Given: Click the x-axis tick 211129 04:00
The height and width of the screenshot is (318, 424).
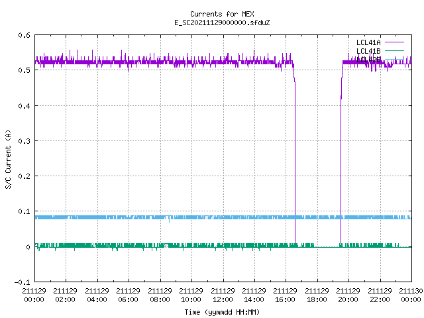Looking at the screenshot, I should coord(97,295).
